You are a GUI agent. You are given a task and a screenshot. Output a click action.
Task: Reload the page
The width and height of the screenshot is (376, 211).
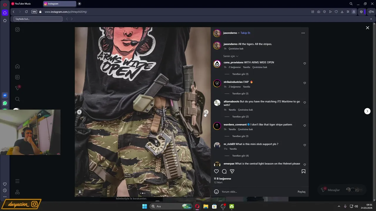pos(26,12)
